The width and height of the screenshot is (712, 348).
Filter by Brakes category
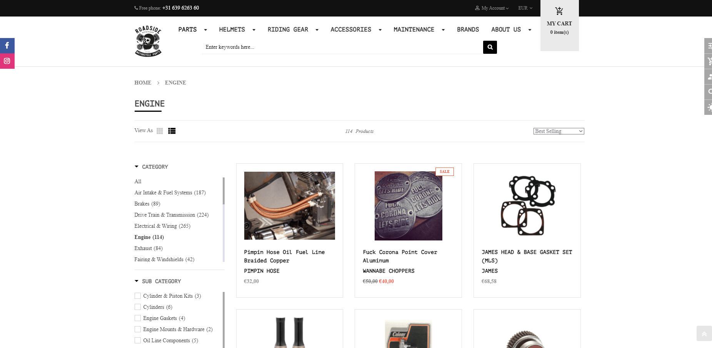point(147,204)
